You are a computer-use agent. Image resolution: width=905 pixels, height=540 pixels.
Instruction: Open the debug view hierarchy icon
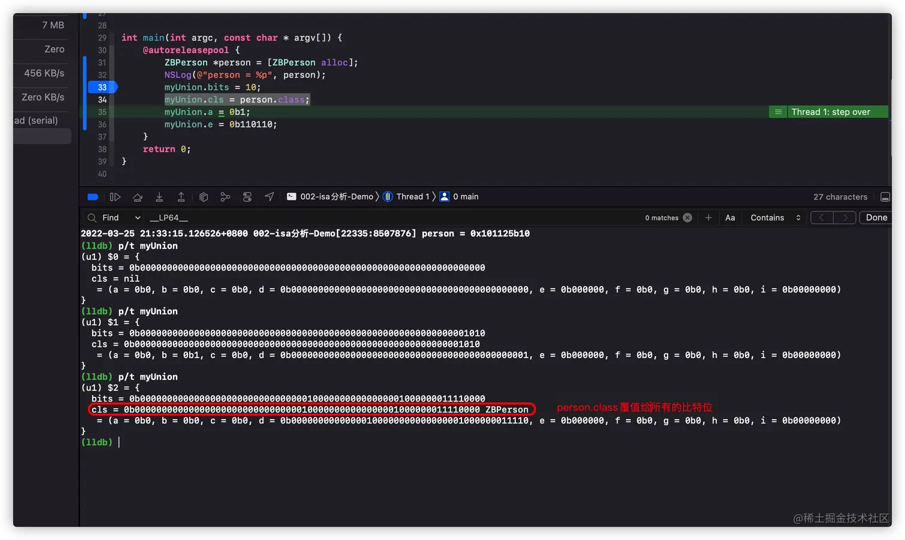(204, 197)
